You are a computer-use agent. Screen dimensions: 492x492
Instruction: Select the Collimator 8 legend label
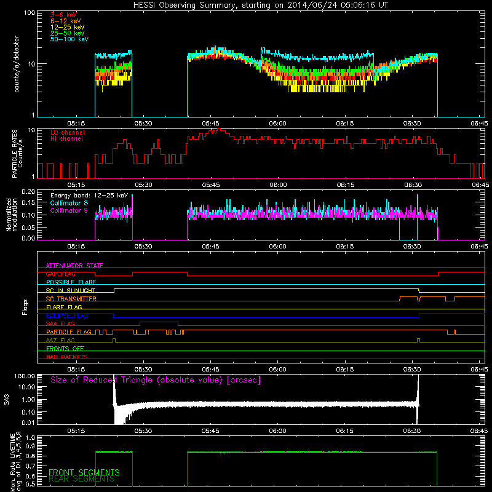[x=69, y=203]
